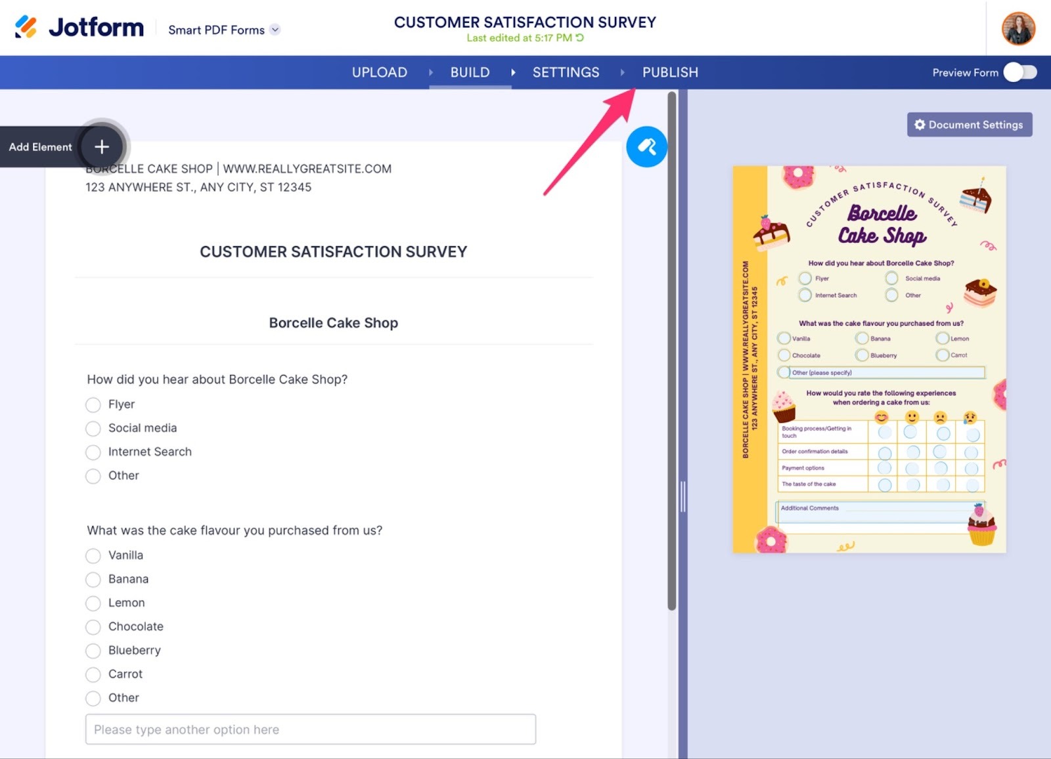The width and height of the screenshot is (1051, 759).
Task: Open the SETTINGS tab
Action: tap(566, 72)
